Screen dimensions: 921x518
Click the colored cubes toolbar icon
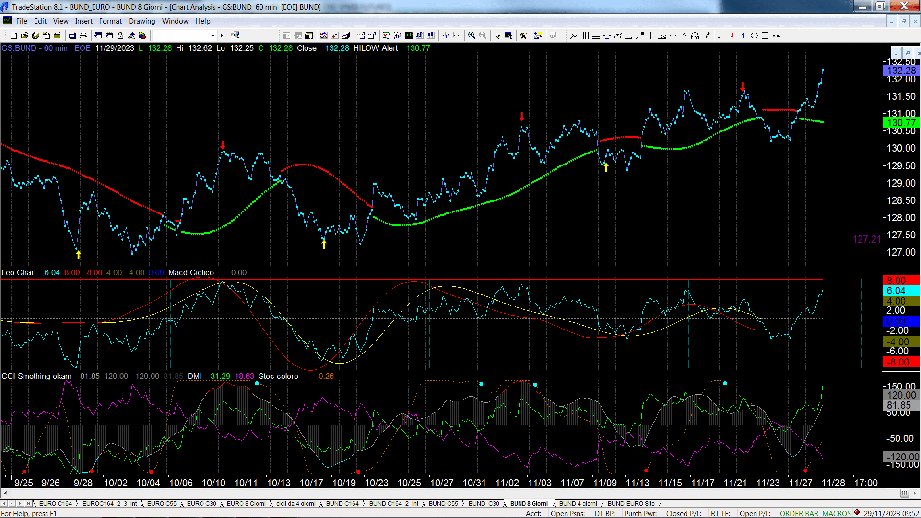(142, 35)
